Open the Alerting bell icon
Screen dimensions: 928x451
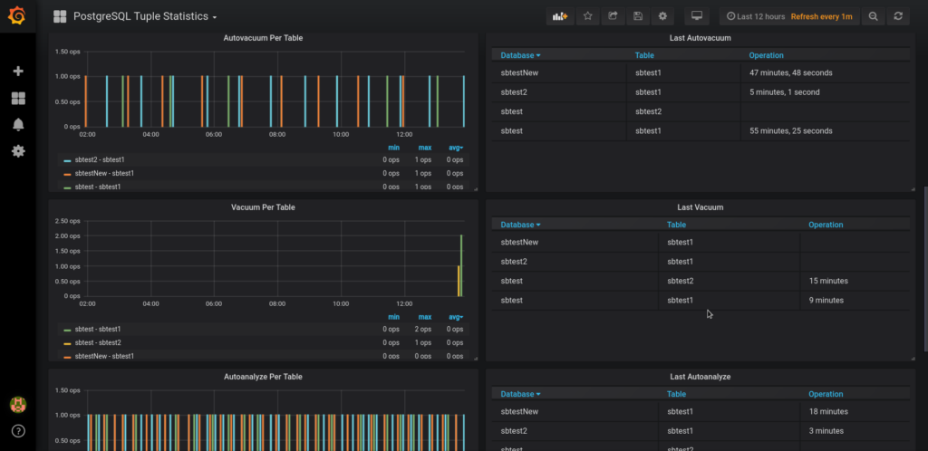17,124
